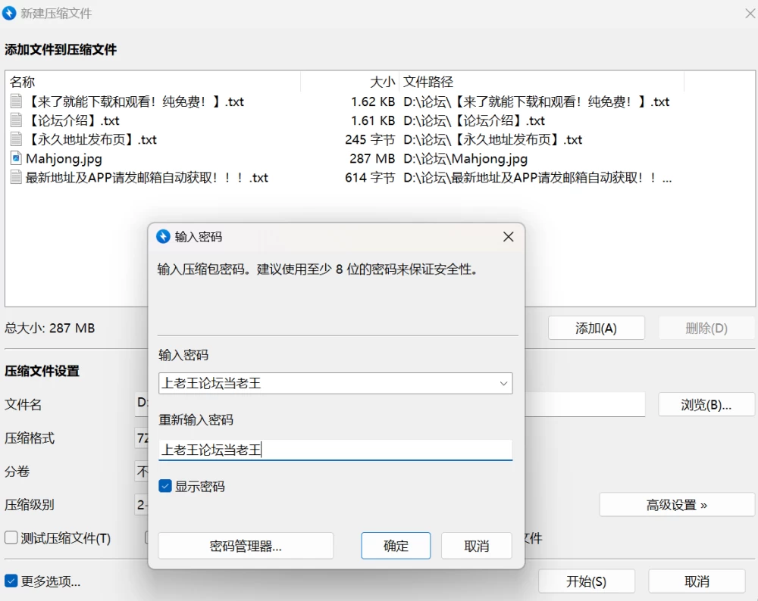The image size is (758, 601).
Task: Confirm the password with 确定
Action: click(396, 546)
